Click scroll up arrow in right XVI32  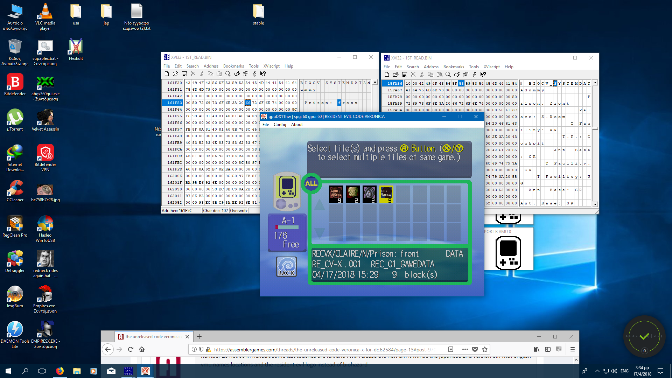pyautogui.click(x=595, y=83)
